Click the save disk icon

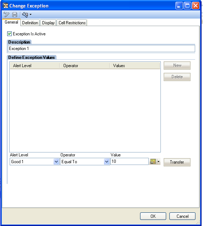click(15, 15)
